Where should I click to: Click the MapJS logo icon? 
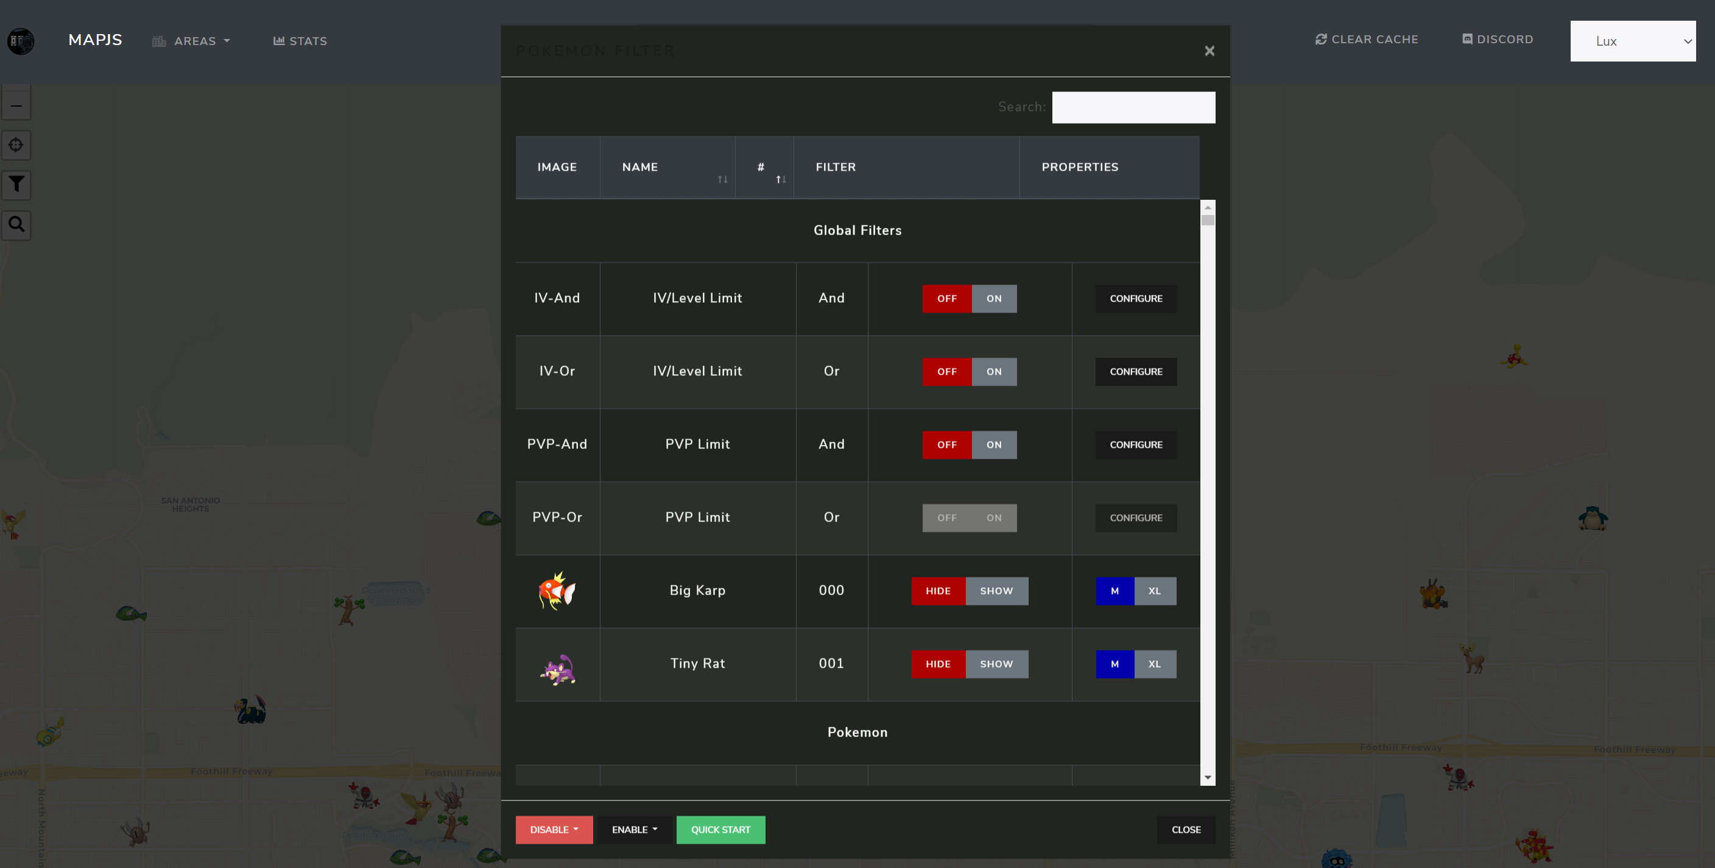point(21,41)
